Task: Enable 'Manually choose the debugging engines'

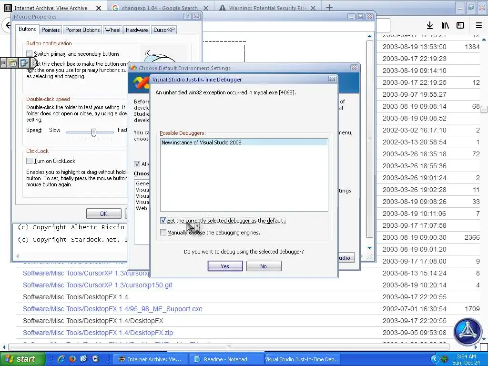Action: [163, 232]
